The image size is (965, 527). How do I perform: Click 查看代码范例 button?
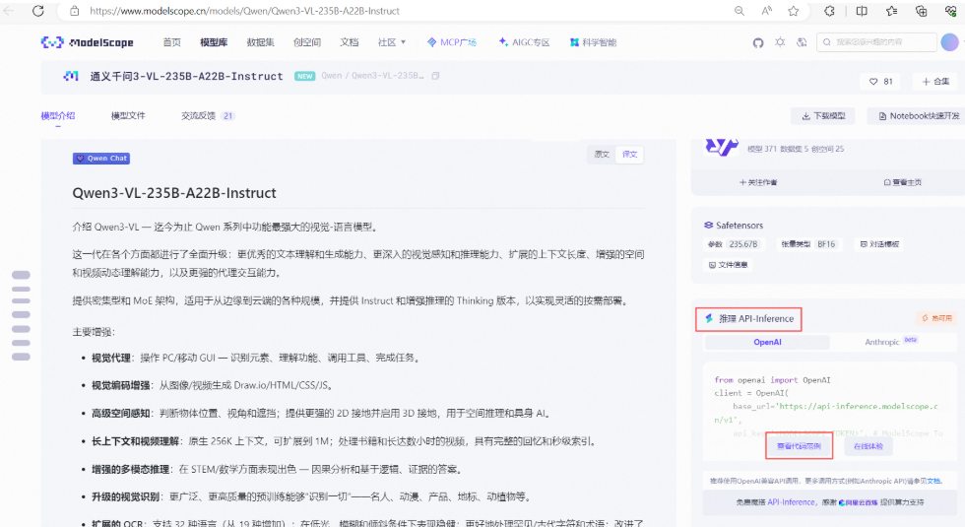pyautogui.click(x=799, y=445)
